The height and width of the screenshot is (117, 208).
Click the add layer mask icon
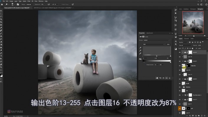tap(193, 116)
